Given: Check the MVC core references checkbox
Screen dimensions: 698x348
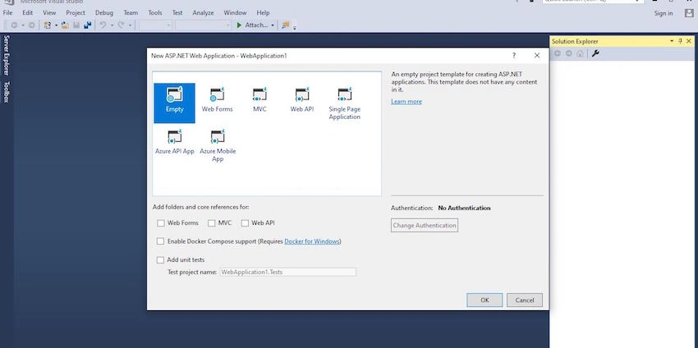Looking at the screenshot, I should point(211,223).
